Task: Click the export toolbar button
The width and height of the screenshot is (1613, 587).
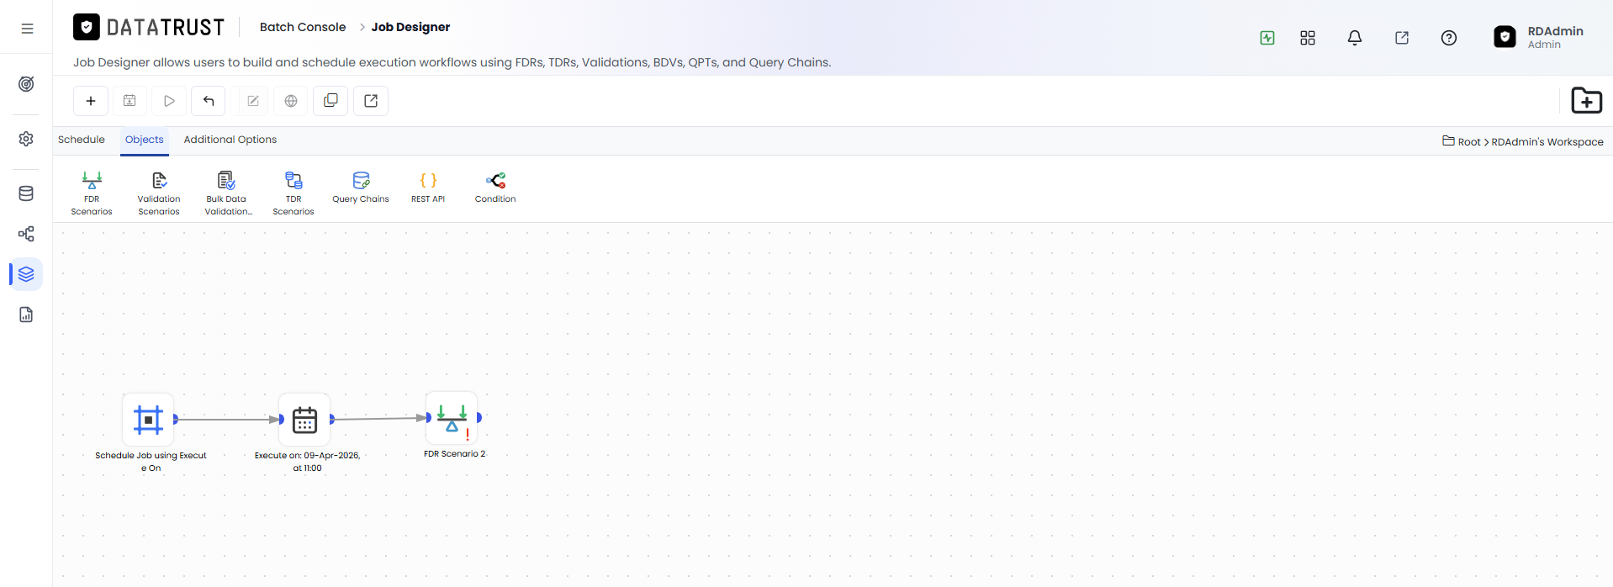Action: [x=371, y=101]
